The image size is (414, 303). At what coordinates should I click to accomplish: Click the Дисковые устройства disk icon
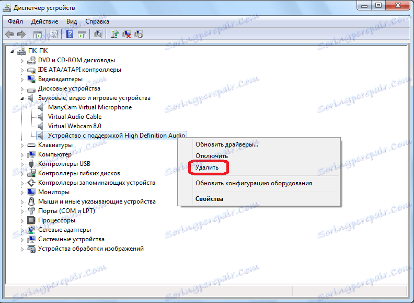click(31, 89)
